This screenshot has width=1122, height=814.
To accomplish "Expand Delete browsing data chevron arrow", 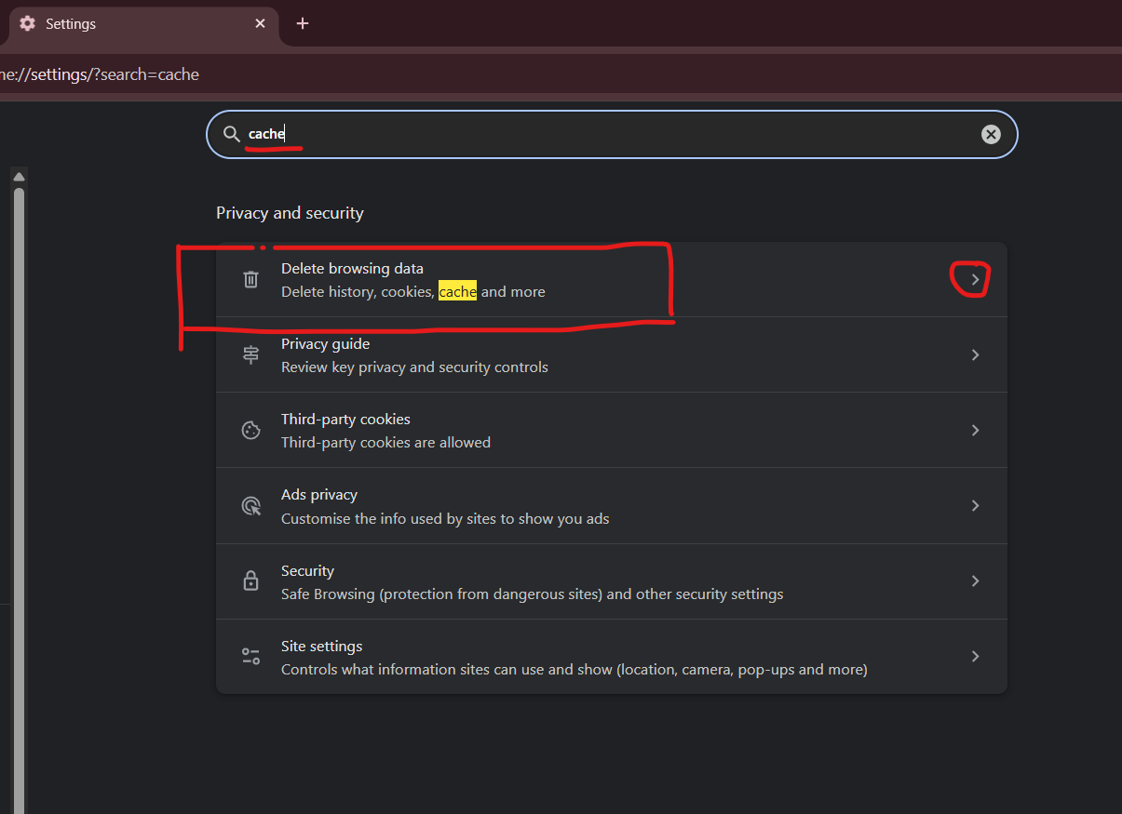I will click(x=975, y=279).
